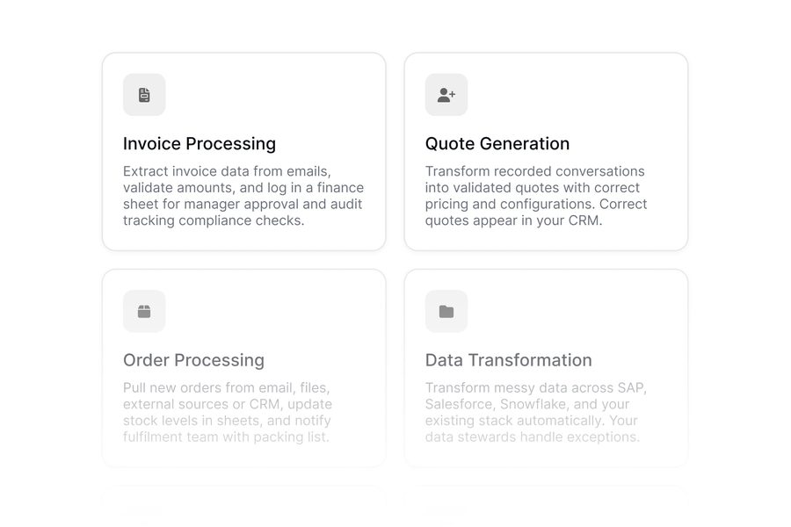This screenshot has width=791, height=527.
Task: Click the faded partial card below Order Processing
Action: click(x=244, y=506)
